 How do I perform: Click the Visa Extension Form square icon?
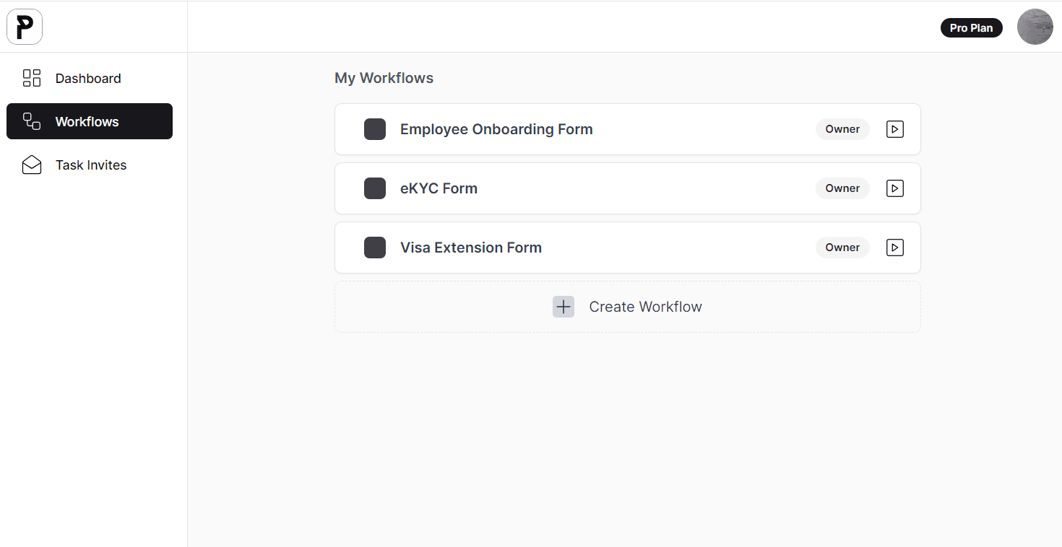pos(375,248)
